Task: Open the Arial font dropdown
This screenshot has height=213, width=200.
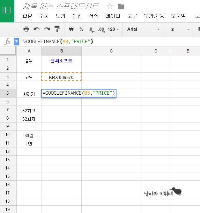Action: 143,29
